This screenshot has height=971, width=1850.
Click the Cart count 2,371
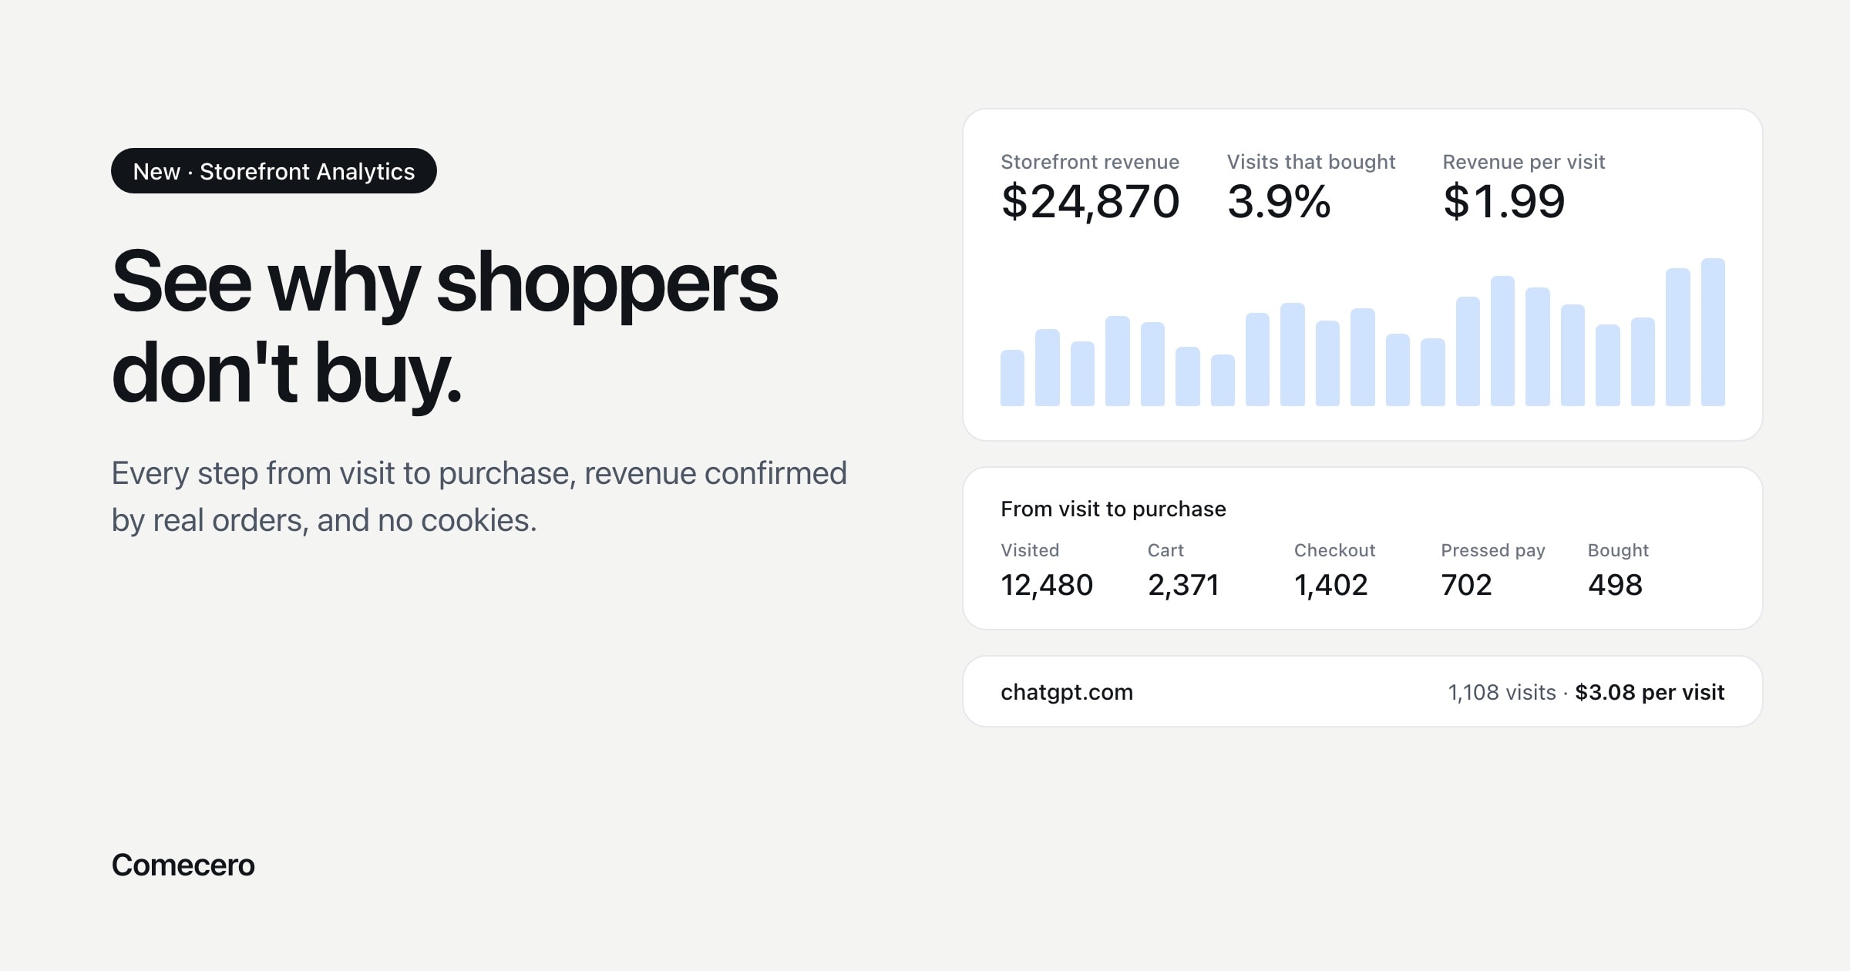(x=1183, y=585)
